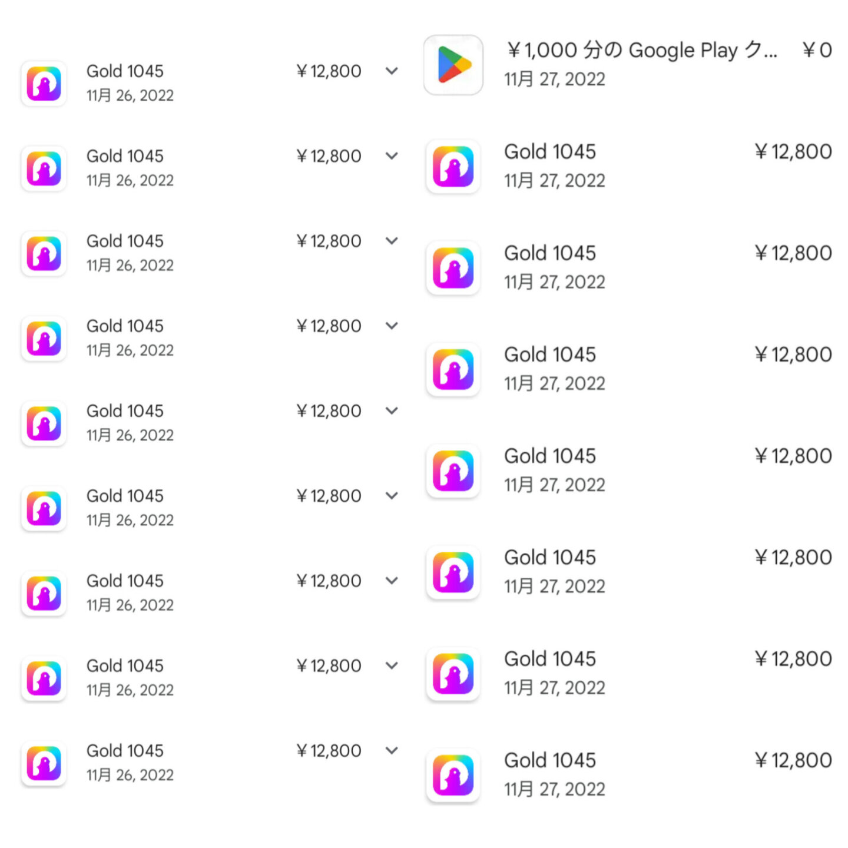Open the ¥1,000 Google Play credit entry

(628, 65)
